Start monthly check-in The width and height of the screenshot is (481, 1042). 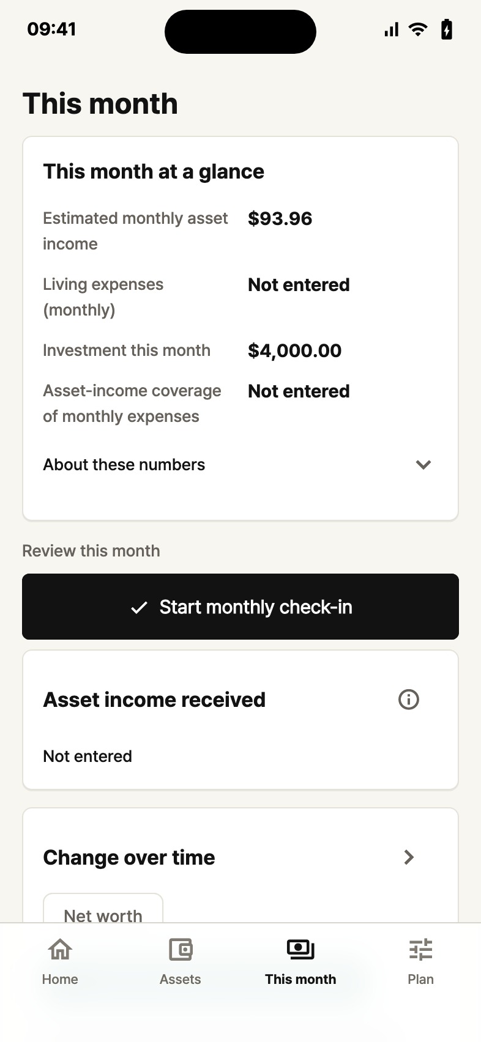click(240, 607)
